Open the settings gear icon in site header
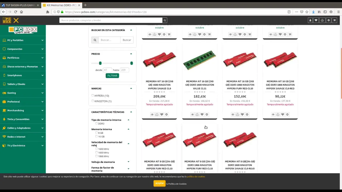Image resolution: width=342 pixels, height=192 pixels. pyautogui.click(x=328, y=20)
